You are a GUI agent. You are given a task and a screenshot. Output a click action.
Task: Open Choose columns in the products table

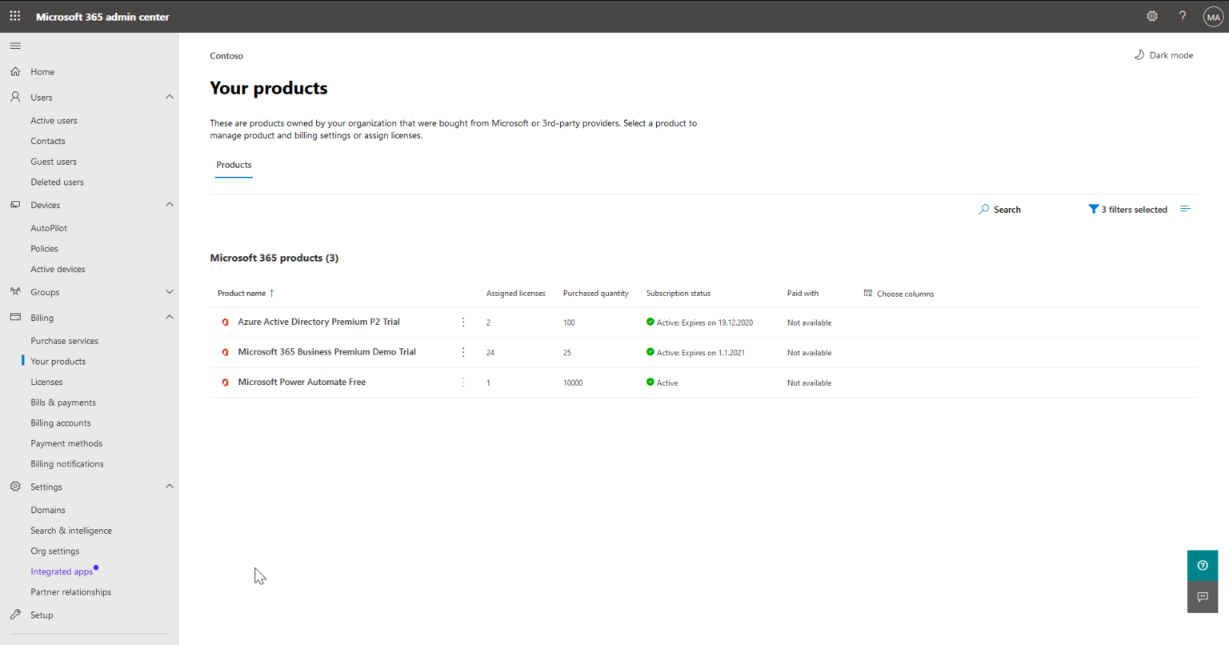[x=898, y=293]
